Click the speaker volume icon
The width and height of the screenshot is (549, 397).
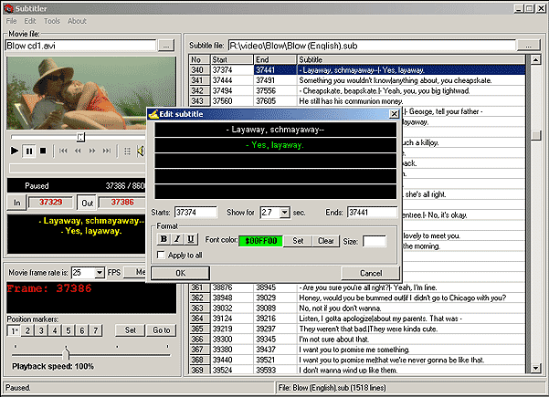[142, 151]
